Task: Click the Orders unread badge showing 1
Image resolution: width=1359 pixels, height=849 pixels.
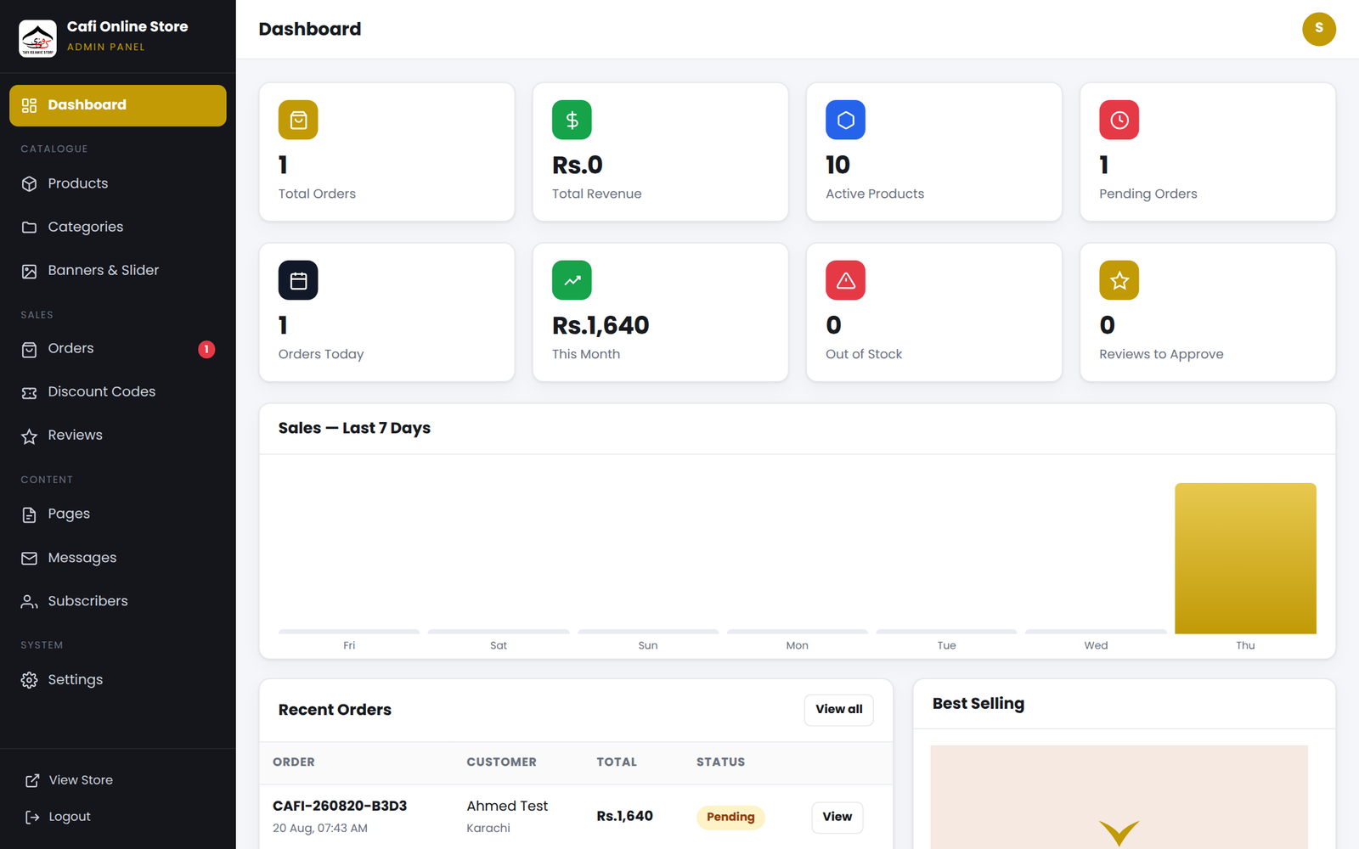Action: click(x=206, y=349)
